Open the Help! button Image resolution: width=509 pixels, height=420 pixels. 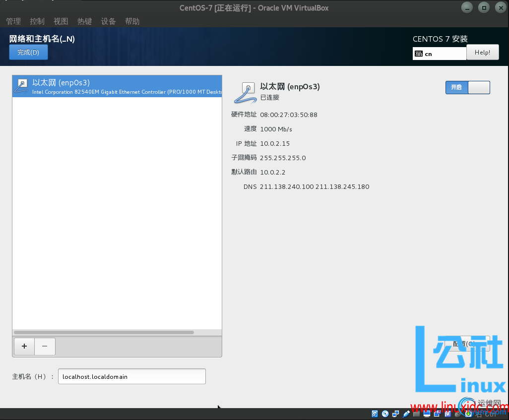(482, 52)
